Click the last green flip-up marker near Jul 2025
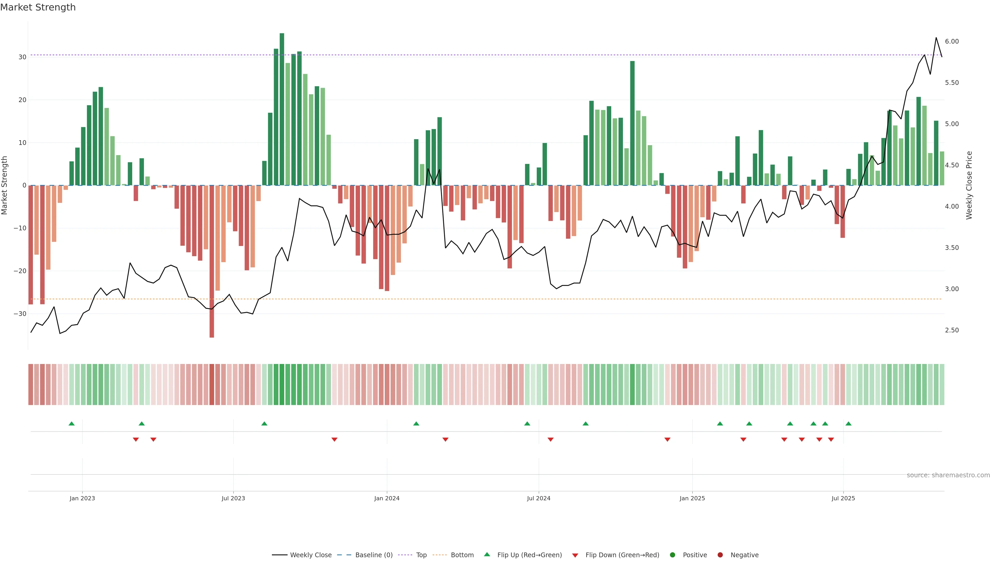 848,424
